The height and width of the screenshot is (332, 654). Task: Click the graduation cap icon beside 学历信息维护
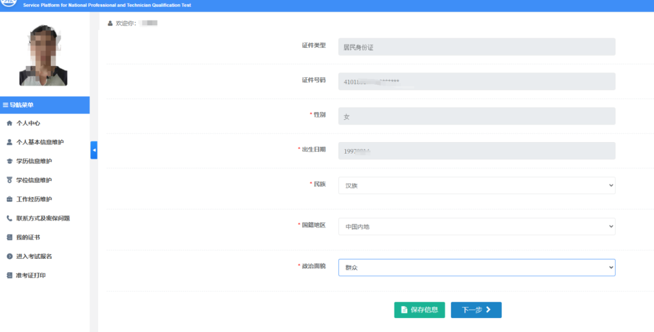pos(10,161)
